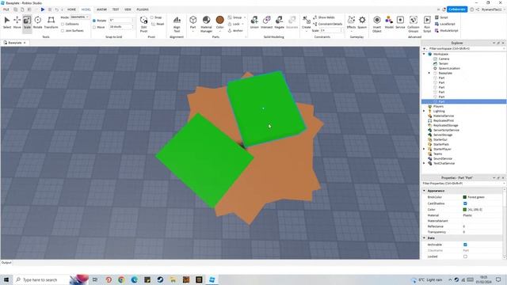Open the Transform tool
Image resolution: width=507 pixels, height=285 pixels.
pos(51,23)
